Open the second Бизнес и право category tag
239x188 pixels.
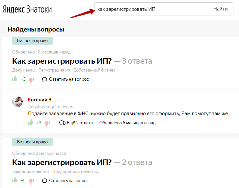coord(32,142)
